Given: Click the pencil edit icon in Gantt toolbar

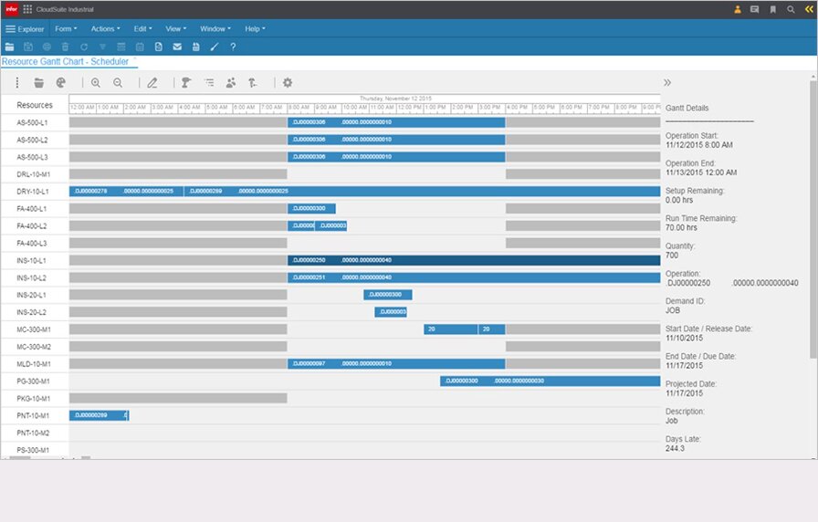Looking at the screenshot, I should [x=152, y=82].
